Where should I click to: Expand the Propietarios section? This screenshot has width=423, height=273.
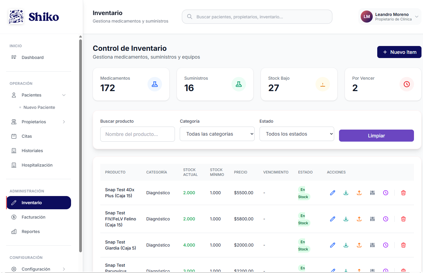click(64, 122)
